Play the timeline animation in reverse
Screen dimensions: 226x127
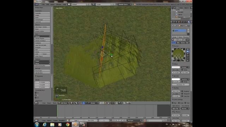tap(118, 120)
